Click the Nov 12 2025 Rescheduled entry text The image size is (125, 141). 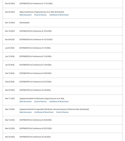coord(25,23)
